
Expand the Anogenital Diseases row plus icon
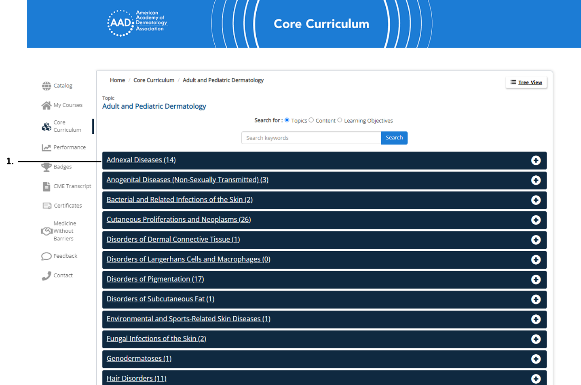pos(536,180)
